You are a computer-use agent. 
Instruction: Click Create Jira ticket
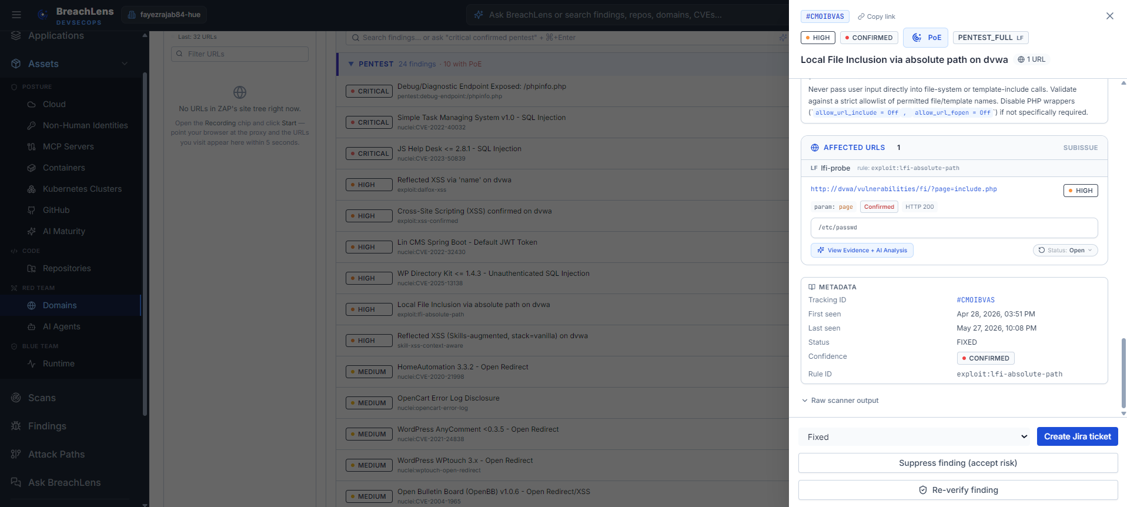[1078, 436]
